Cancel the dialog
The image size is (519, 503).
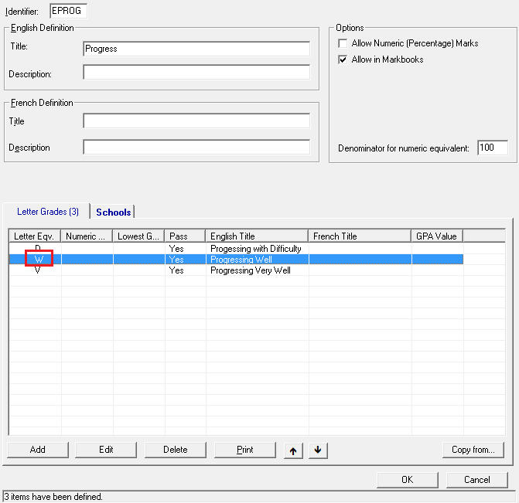tap(476, 480)
